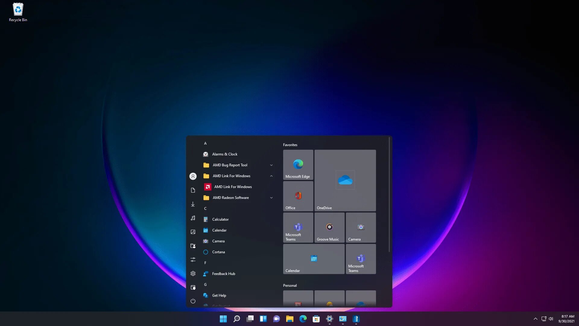Image resolution: width=579 pixels, height=326 pixels.
Task: Launch Feedback Hub from app list
Action: 223,273
